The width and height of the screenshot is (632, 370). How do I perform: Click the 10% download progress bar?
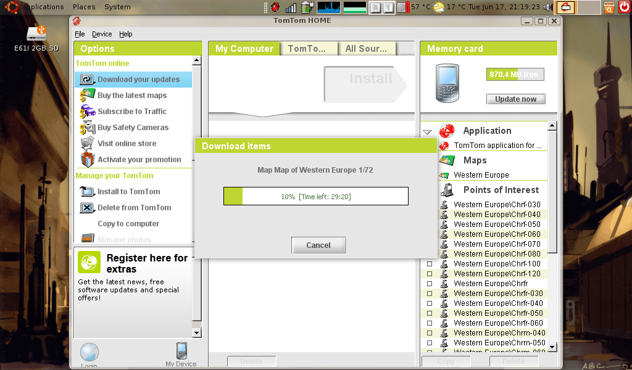(315, 195)
